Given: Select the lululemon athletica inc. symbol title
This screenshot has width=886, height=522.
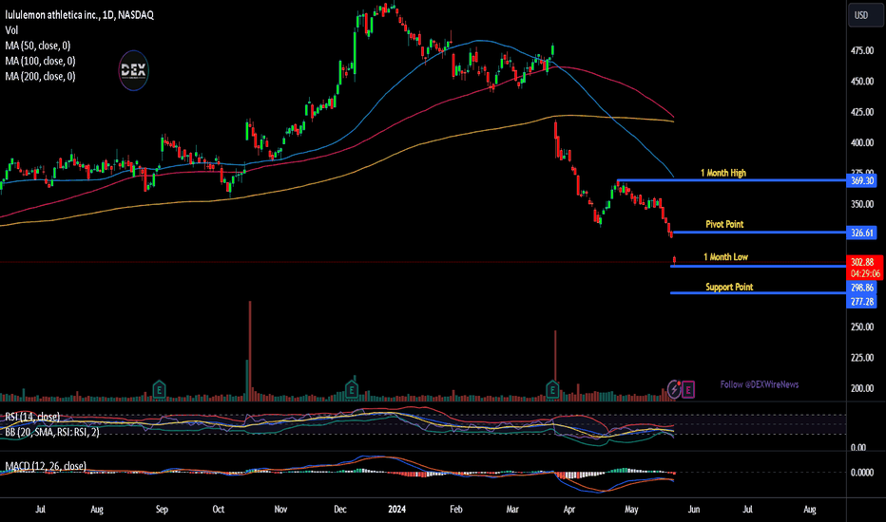Looking at the screenshot, I should 79,15.
